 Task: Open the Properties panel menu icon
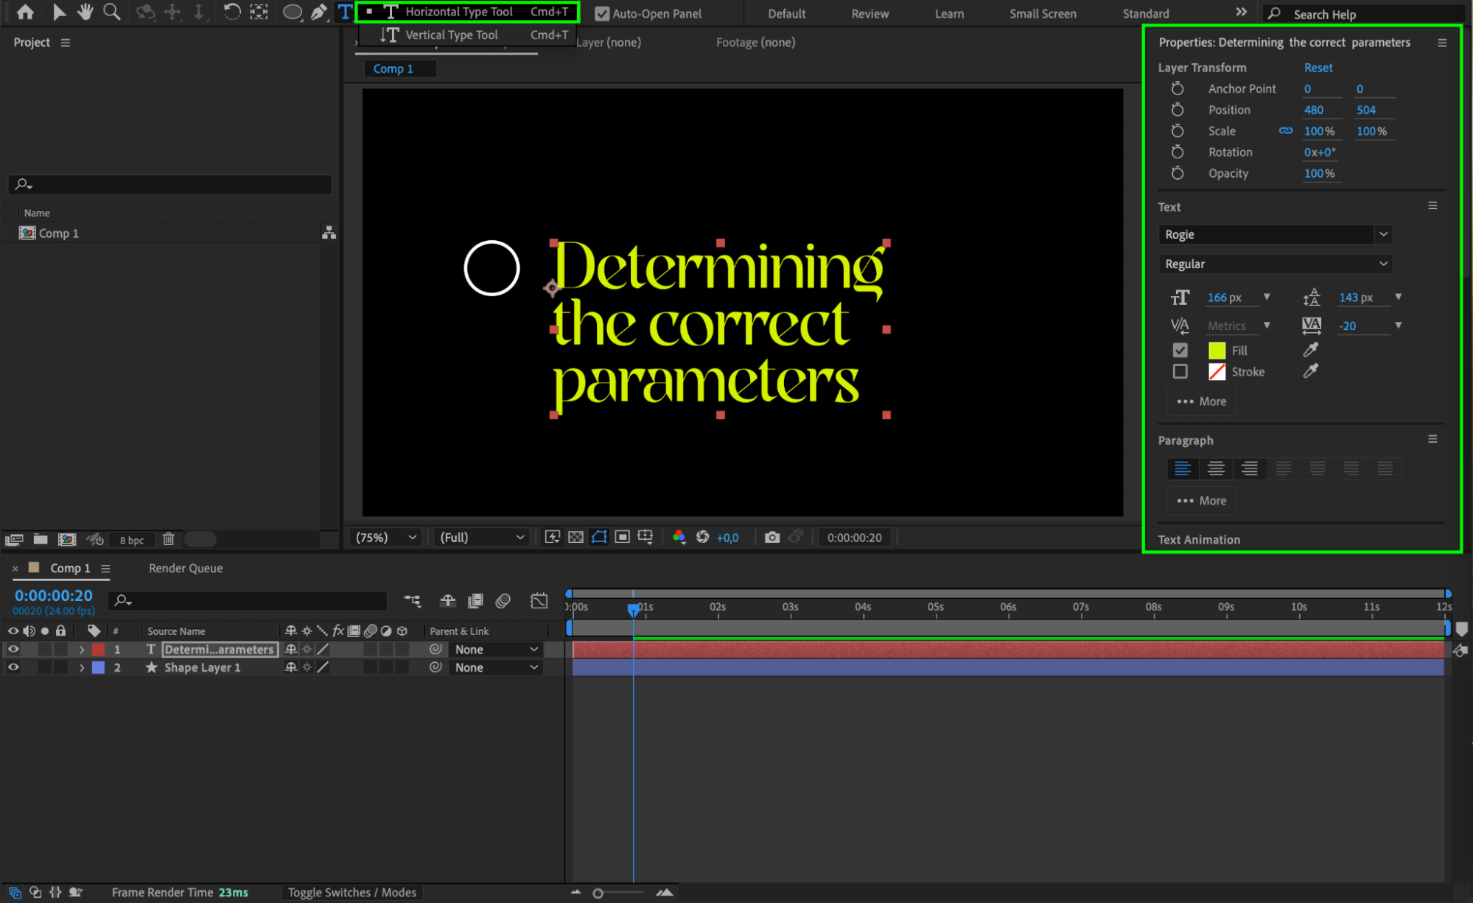pyautogui.click(x=1442, y=43)
